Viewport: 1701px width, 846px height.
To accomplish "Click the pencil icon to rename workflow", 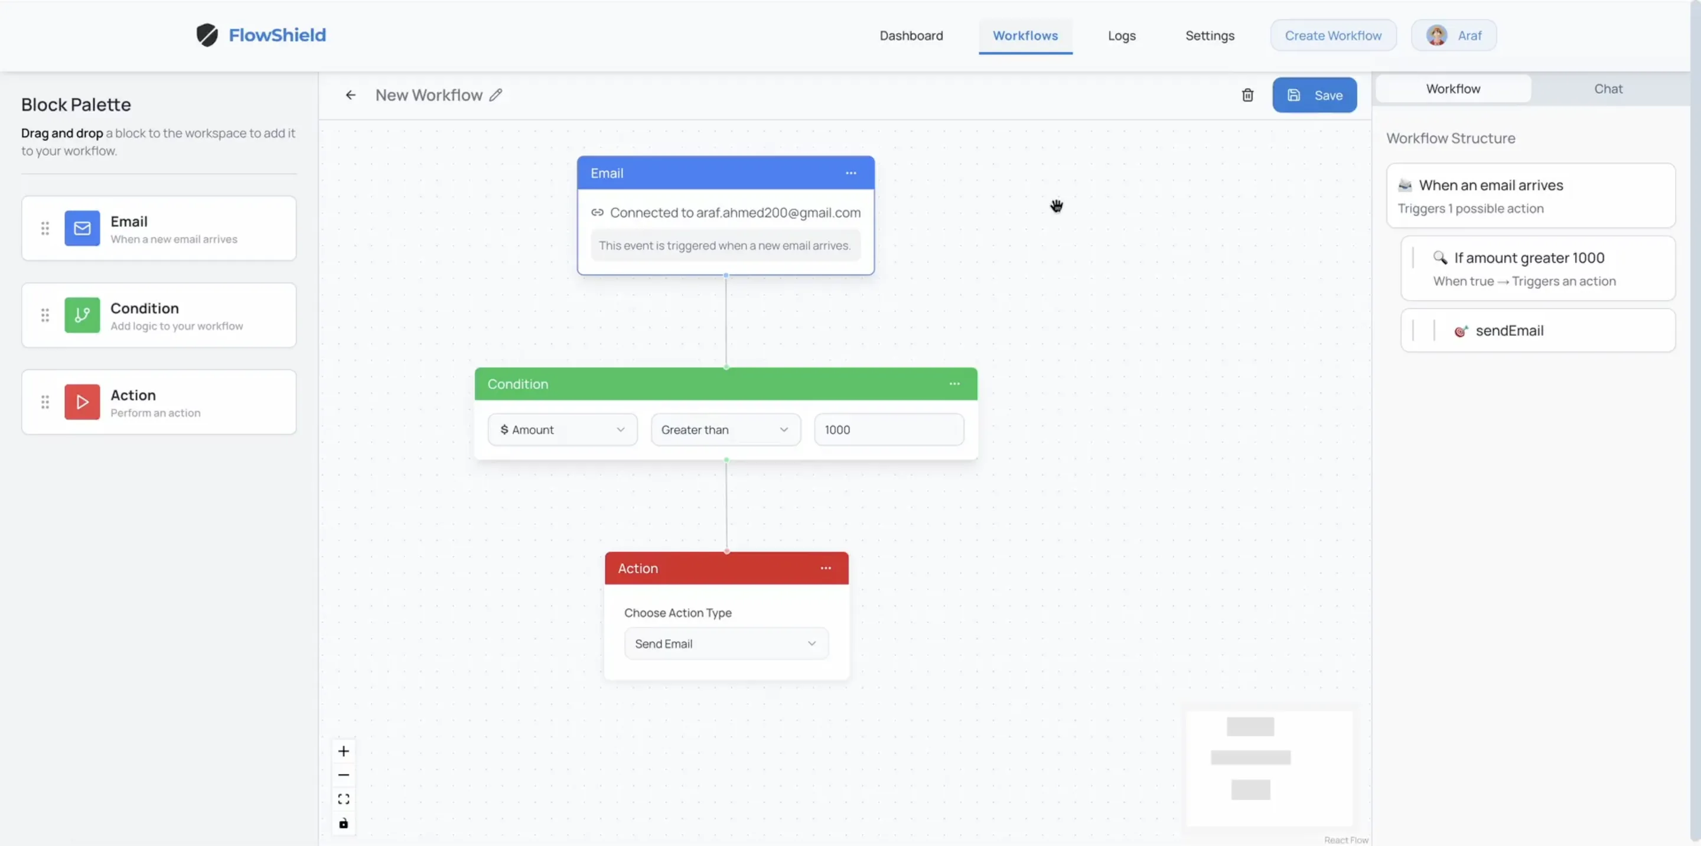I will (x=496, y=95).
